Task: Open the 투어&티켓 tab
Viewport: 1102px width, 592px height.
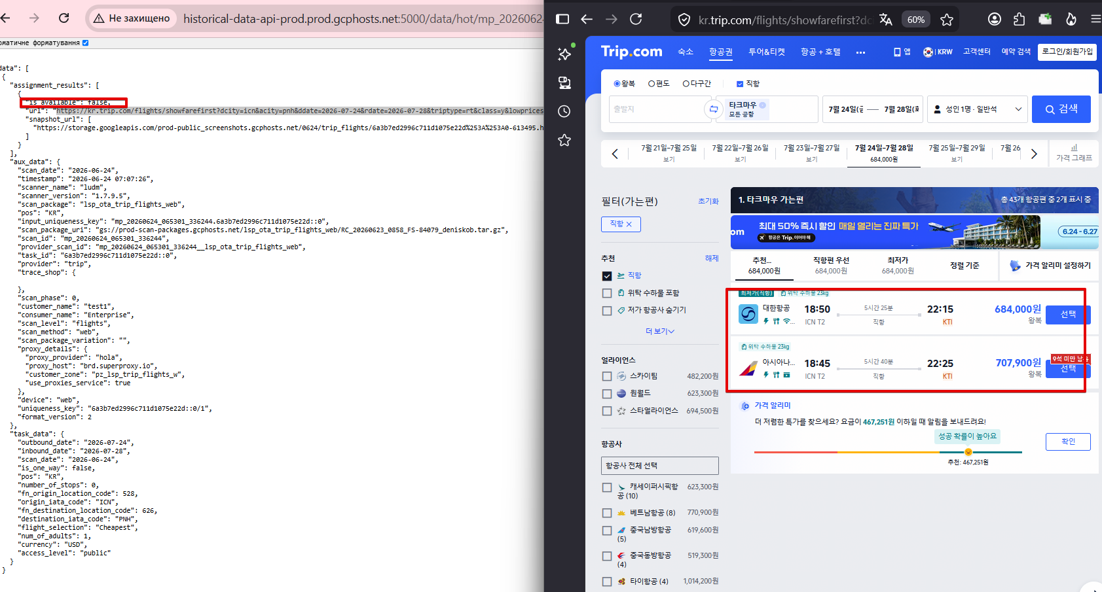Action: 767,52
